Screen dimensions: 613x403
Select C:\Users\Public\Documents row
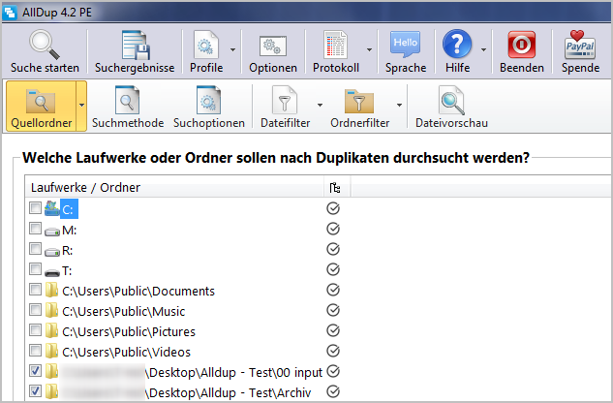point(138,291)
